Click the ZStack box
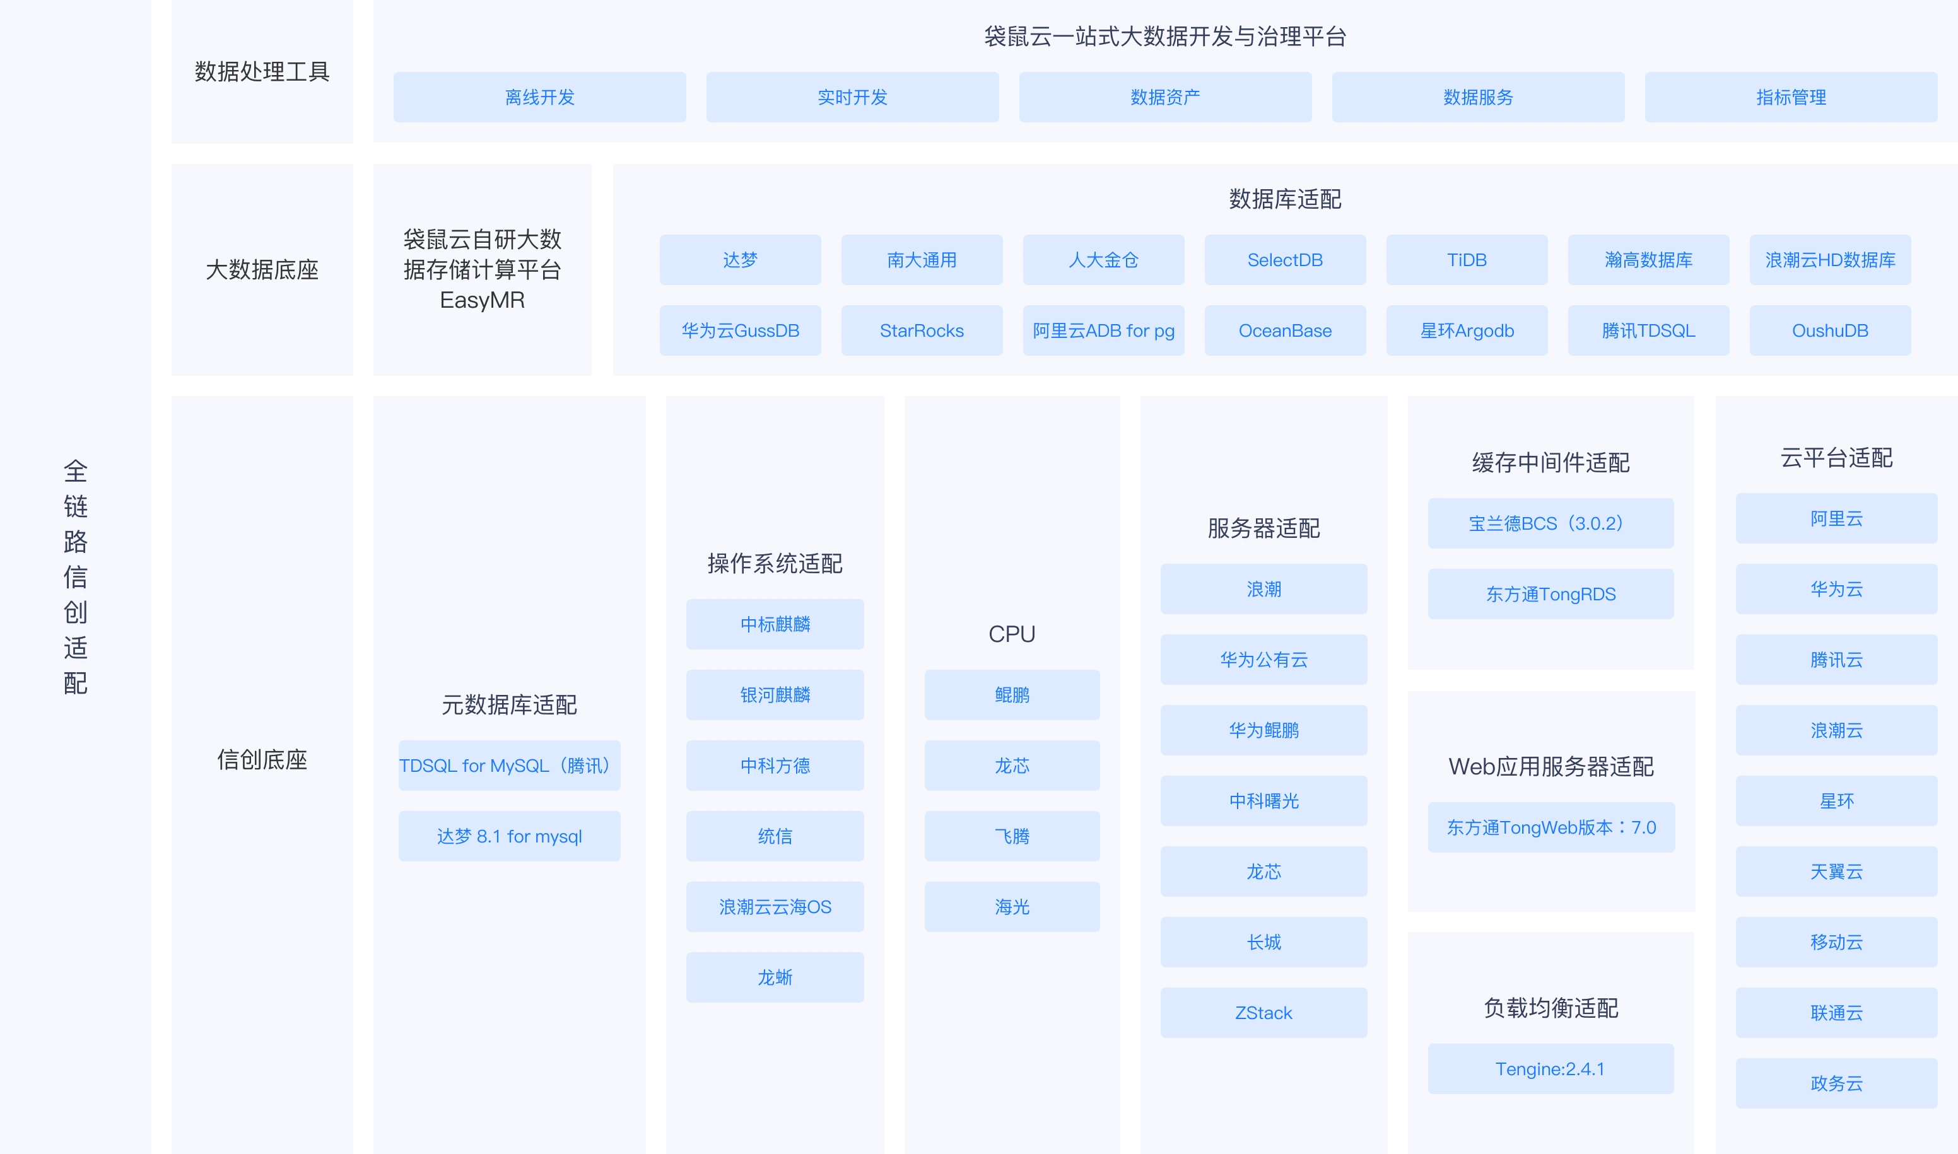This screenshot has width=1958, height=1154. [1263, 1013]
